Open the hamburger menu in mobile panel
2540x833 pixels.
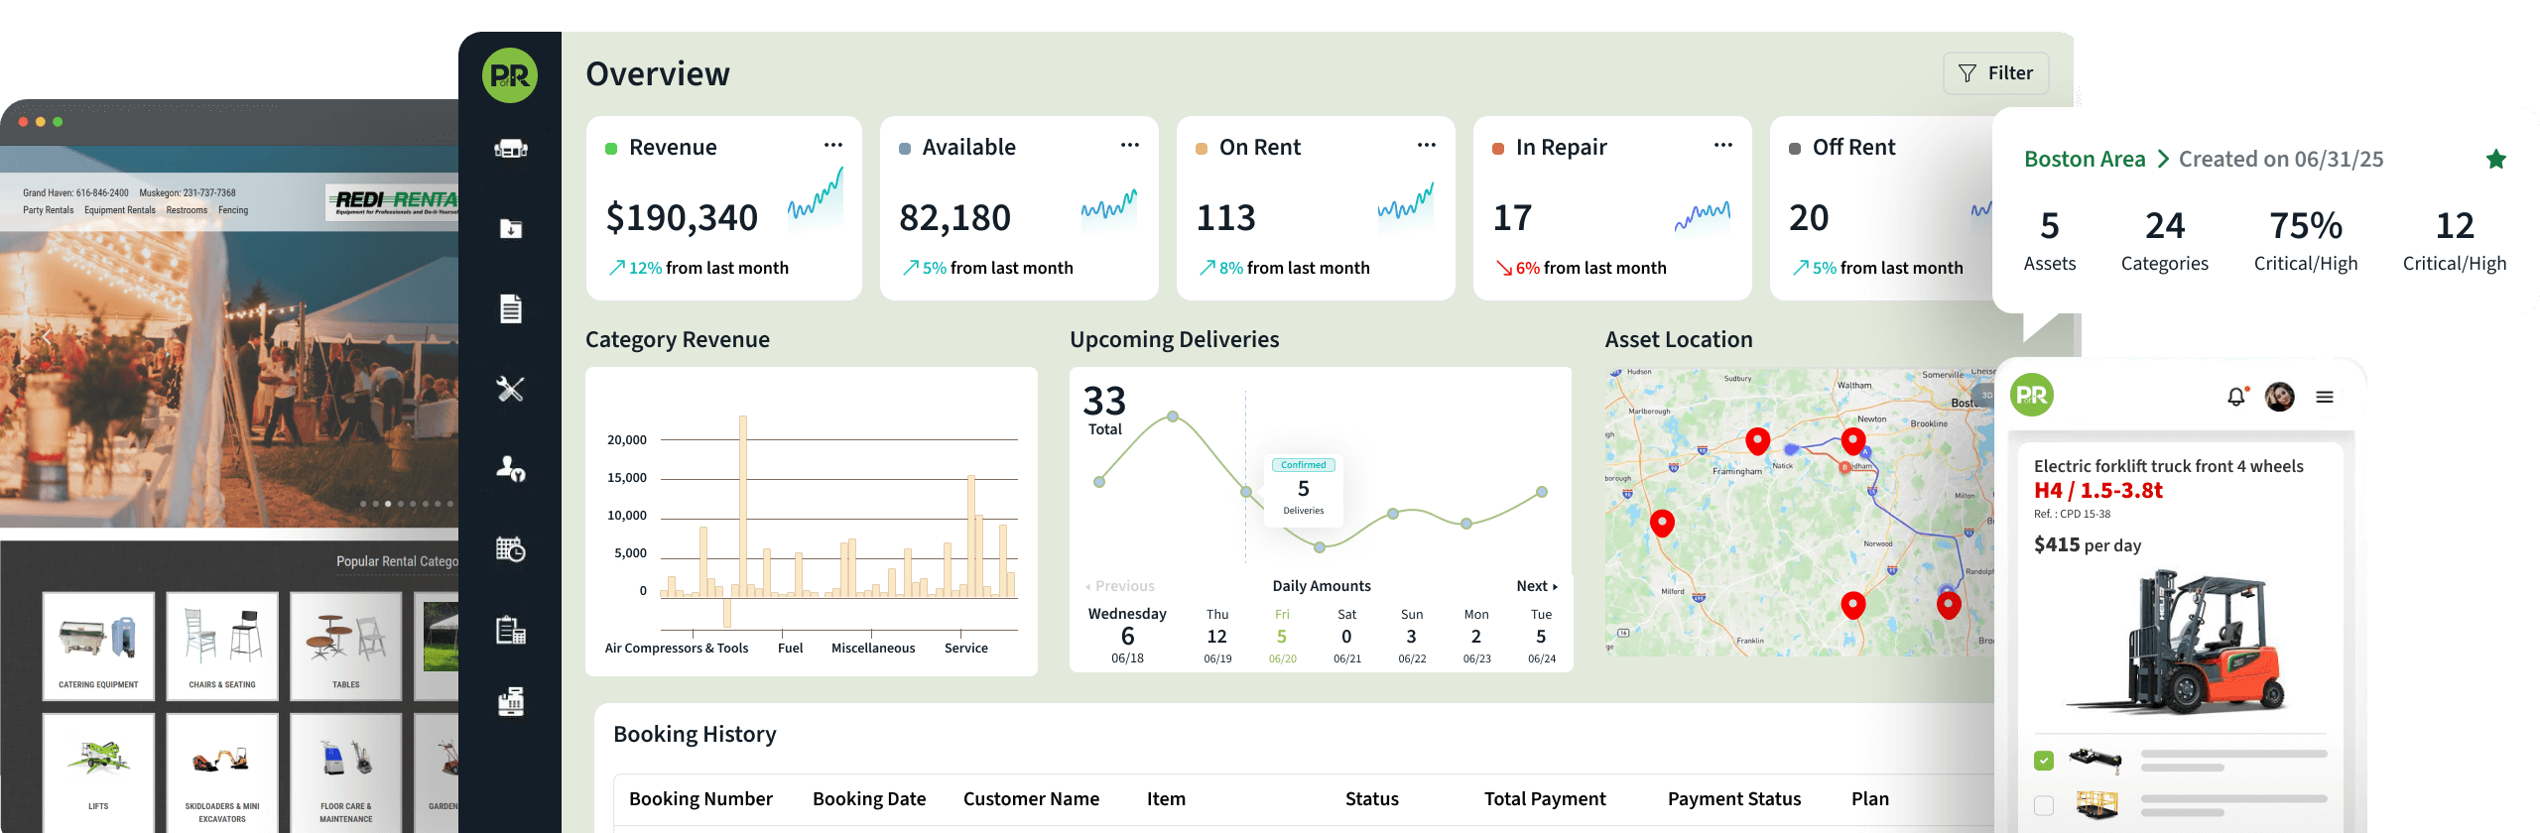(x=2325, y=397)
